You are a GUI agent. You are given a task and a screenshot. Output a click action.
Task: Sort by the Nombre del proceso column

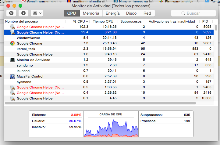(35, 21)
